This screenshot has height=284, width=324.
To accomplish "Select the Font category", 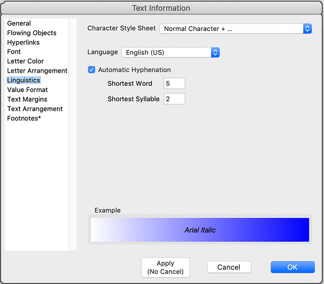I will 14,52.
